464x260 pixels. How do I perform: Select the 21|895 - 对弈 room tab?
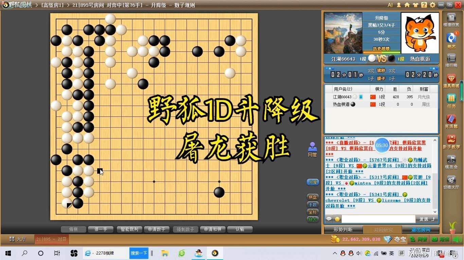[x=52, y=239]
